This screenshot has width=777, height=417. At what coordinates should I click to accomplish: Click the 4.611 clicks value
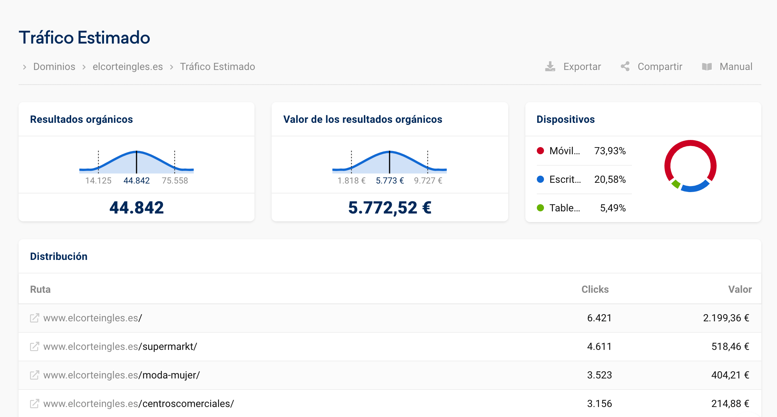pyautogui.click(x=599, y=347)
